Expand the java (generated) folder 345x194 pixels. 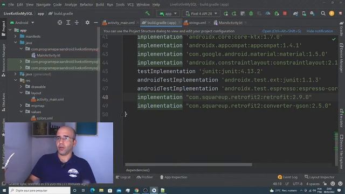tap(16, 74)
